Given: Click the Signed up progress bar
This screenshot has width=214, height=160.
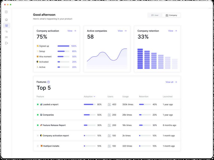Looking at the screenshot, I should coord(63,46).
